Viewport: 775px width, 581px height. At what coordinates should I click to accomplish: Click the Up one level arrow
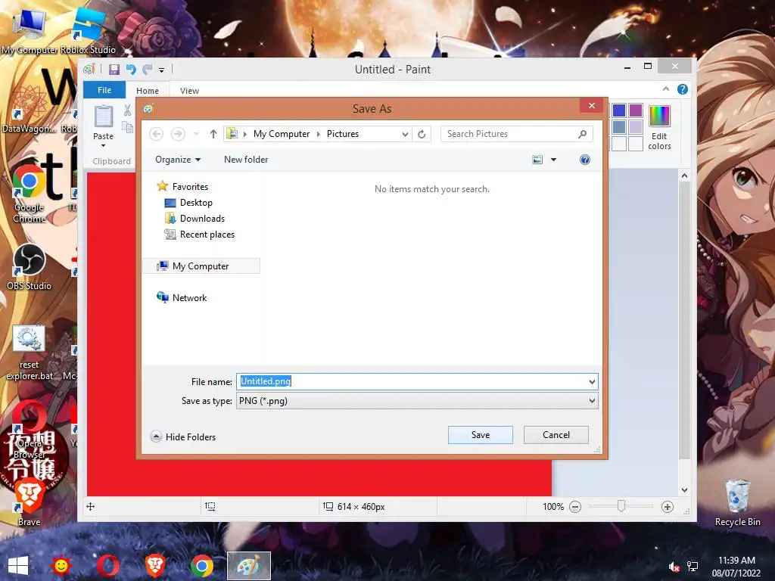pos(213,134)
